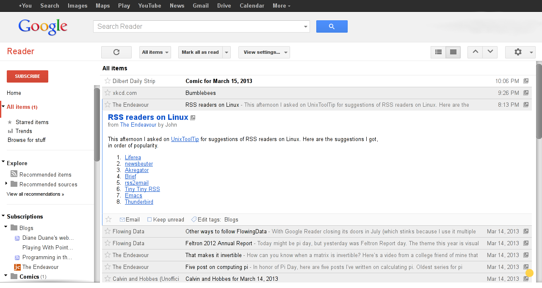Click the Edit tags label icon
Screen dimensions: 542x288
(x=194, y=219)
